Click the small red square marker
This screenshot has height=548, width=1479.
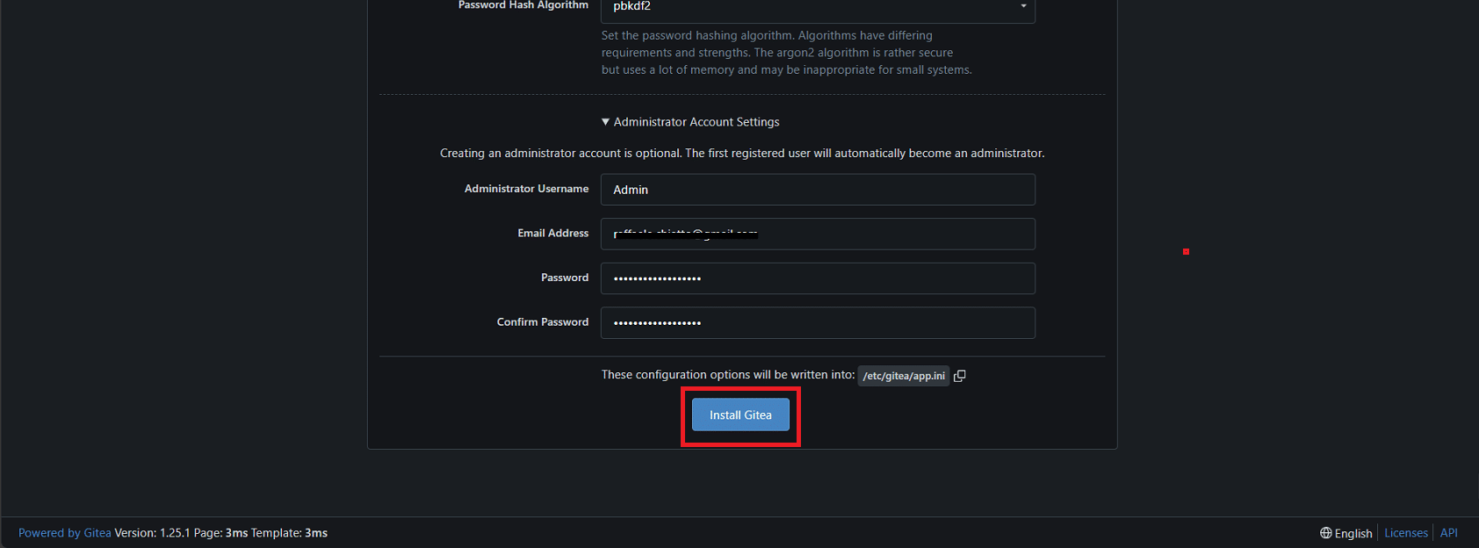click(x=1186, y=252)
